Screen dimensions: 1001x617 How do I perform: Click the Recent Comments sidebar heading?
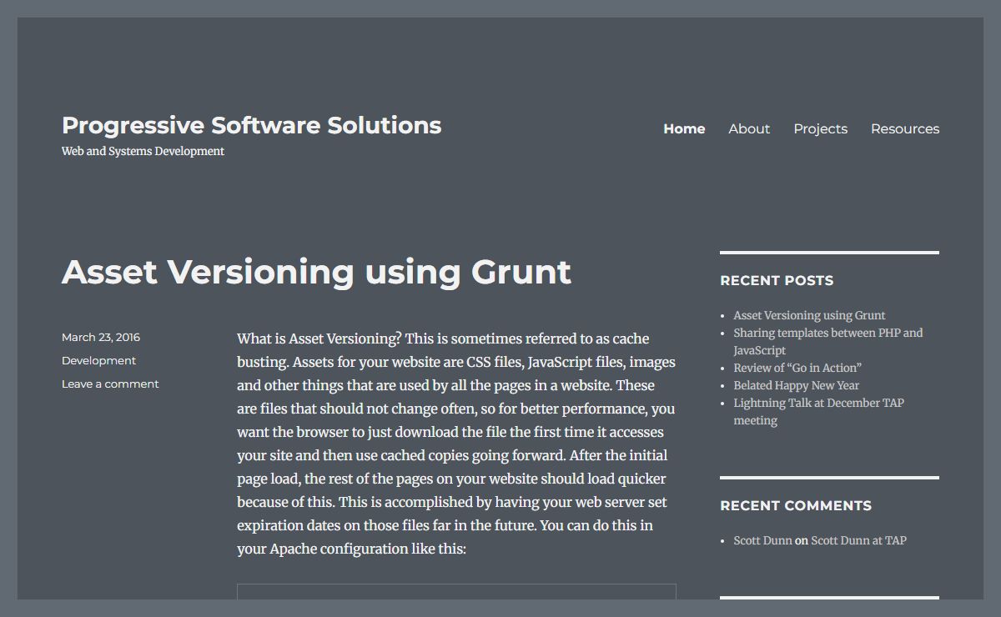click(x=796, y=505)
